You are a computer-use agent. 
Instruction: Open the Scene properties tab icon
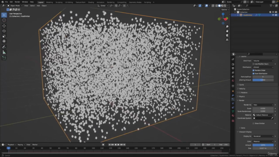pos(233,77)
